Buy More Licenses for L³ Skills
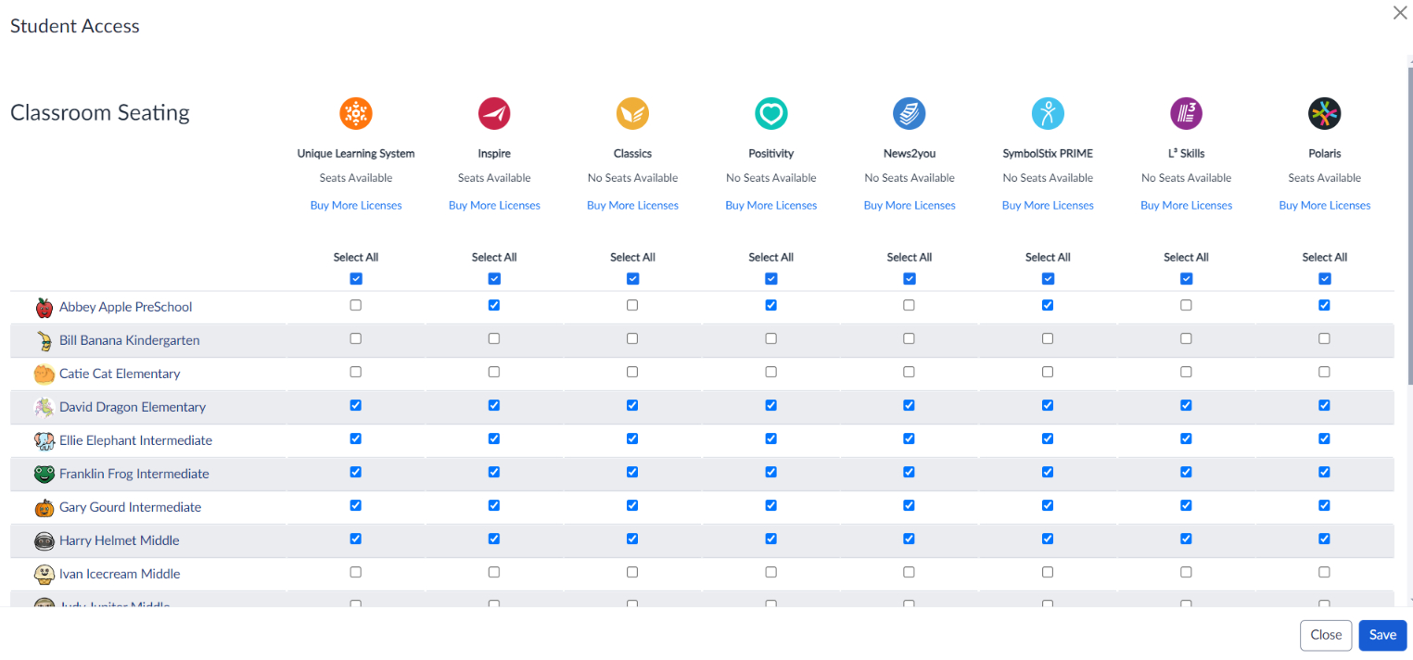The width and height of the screenshot is (1413, 660). pos(1186,206)
